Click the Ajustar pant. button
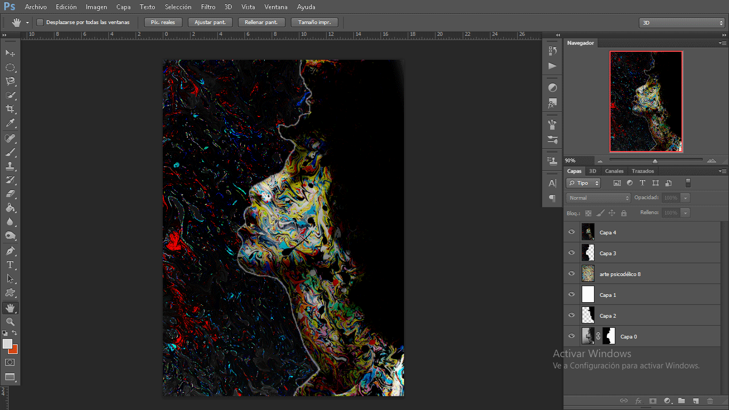 (210, 22)
